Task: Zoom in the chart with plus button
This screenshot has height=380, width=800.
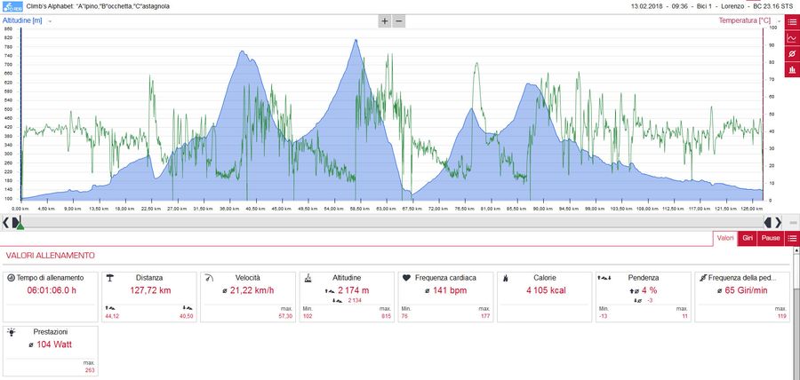Action: coord(385,21)
